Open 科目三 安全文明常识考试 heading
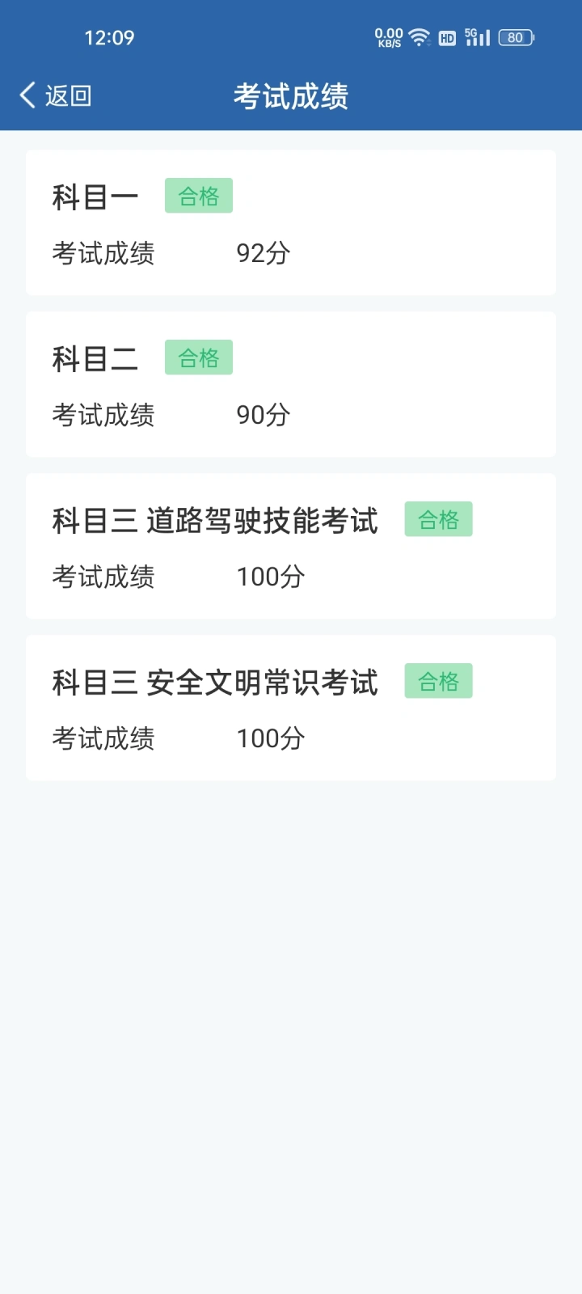The image size is (582, 1294). pyautogui.click(x=215, y=682)
